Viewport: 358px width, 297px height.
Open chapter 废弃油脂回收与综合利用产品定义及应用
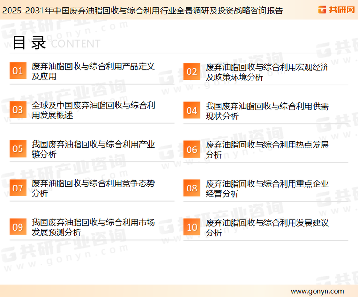pos(93,71)
